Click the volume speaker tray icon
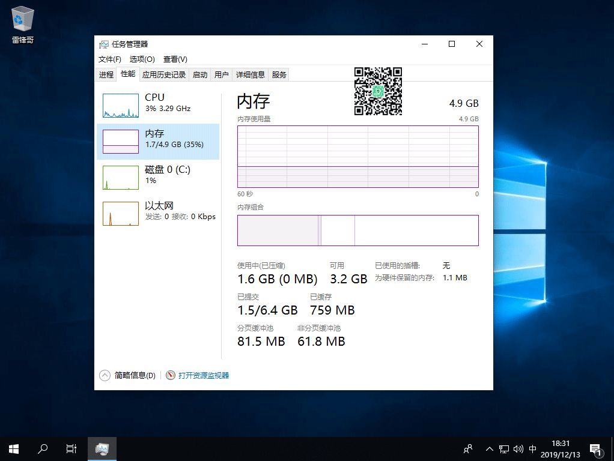 (518, 449)
